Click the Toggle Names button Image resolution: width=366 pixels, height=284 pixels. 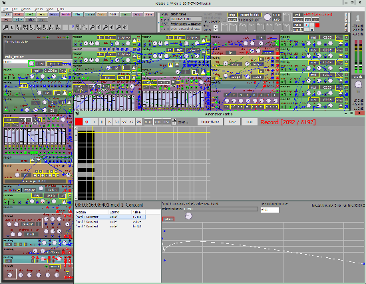[210, 121]
